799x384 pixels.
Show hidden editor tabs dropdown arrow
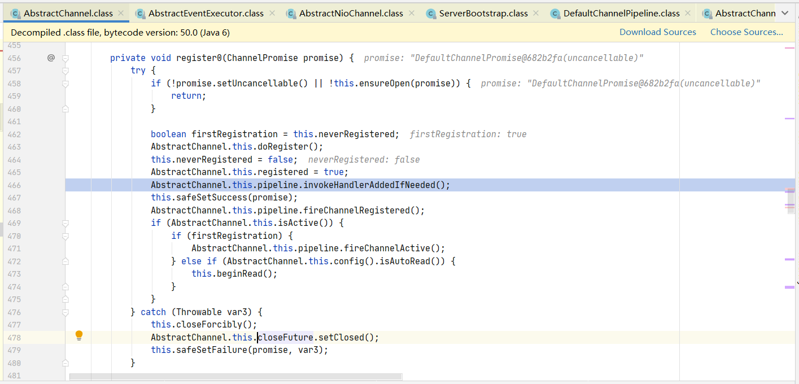click(x=785, y=13)
